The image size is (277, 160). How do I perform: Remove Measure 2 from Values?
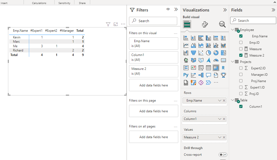tap(224, 137)
